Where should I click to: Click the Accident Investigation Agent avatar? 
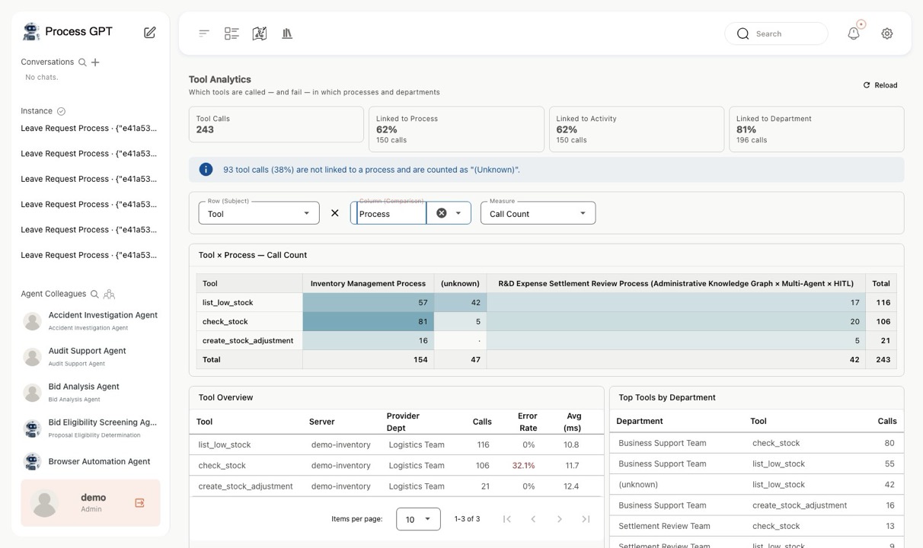(x=32, y=321)
